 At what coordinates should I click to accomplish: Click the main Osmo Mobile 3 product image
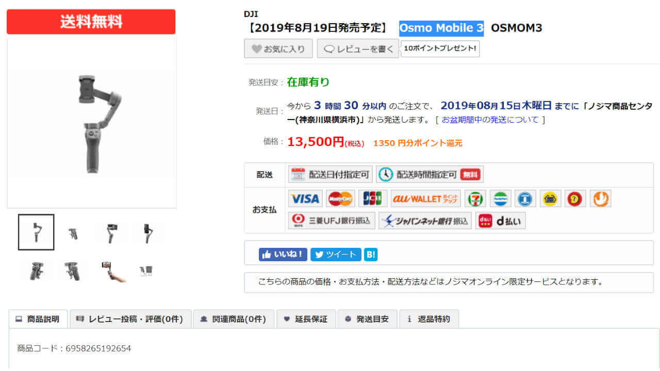pos(92,124)
